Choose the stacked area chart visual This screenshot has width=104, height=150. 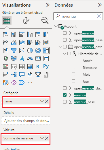pyautogui.click(x=22, y=42)
